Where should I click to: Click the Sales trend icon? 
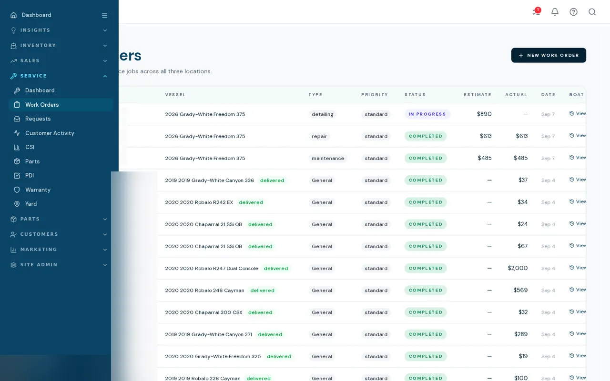pyautogui.click(x=13, y=61)
